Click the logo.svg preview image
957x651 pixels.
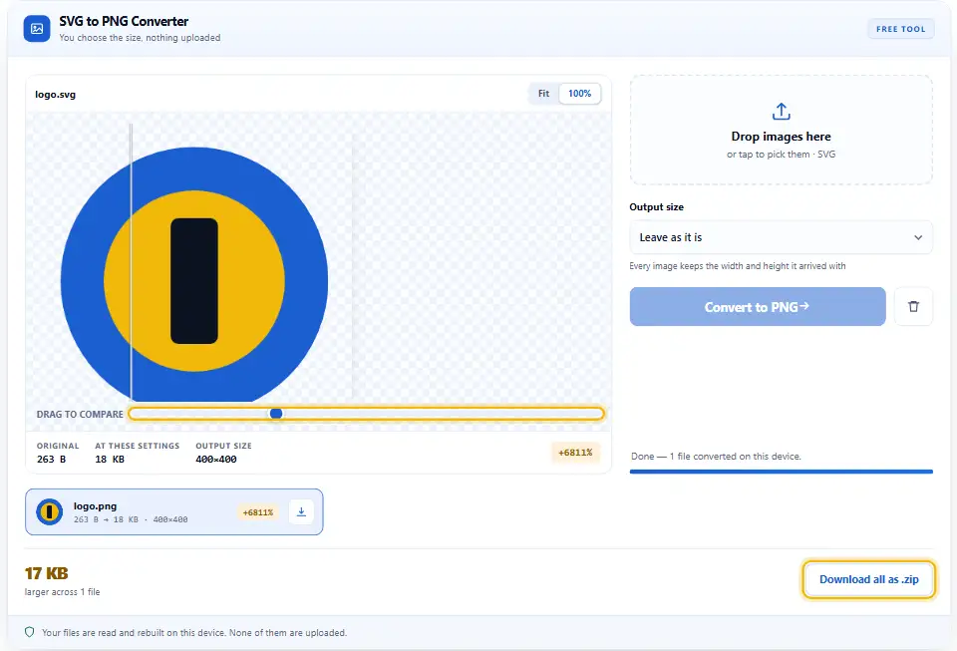(x=194, y=274)
